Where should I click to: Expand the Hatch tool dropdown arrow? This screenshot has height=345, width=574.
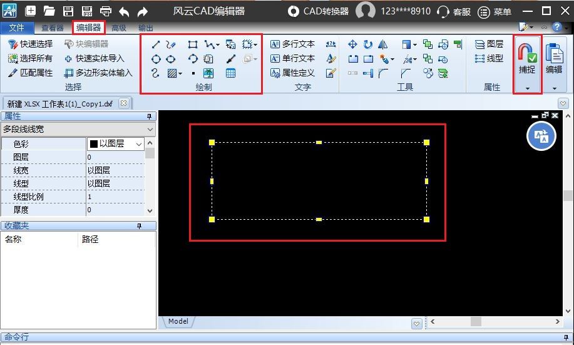181,73
